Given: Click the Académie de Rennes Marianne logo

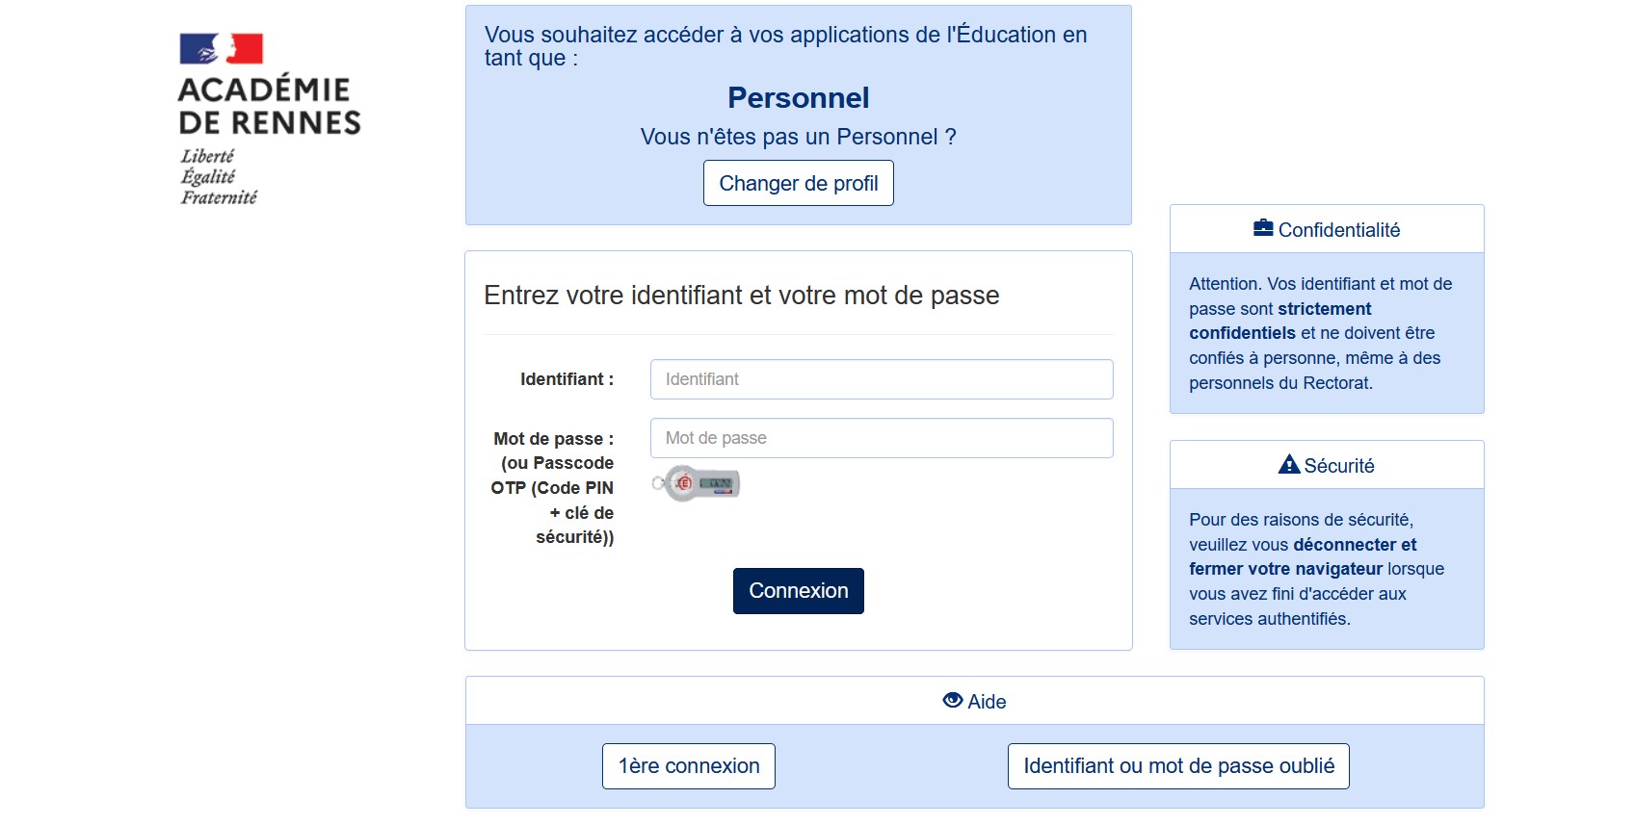Looking at the screenshot, I should coord(222,47).
